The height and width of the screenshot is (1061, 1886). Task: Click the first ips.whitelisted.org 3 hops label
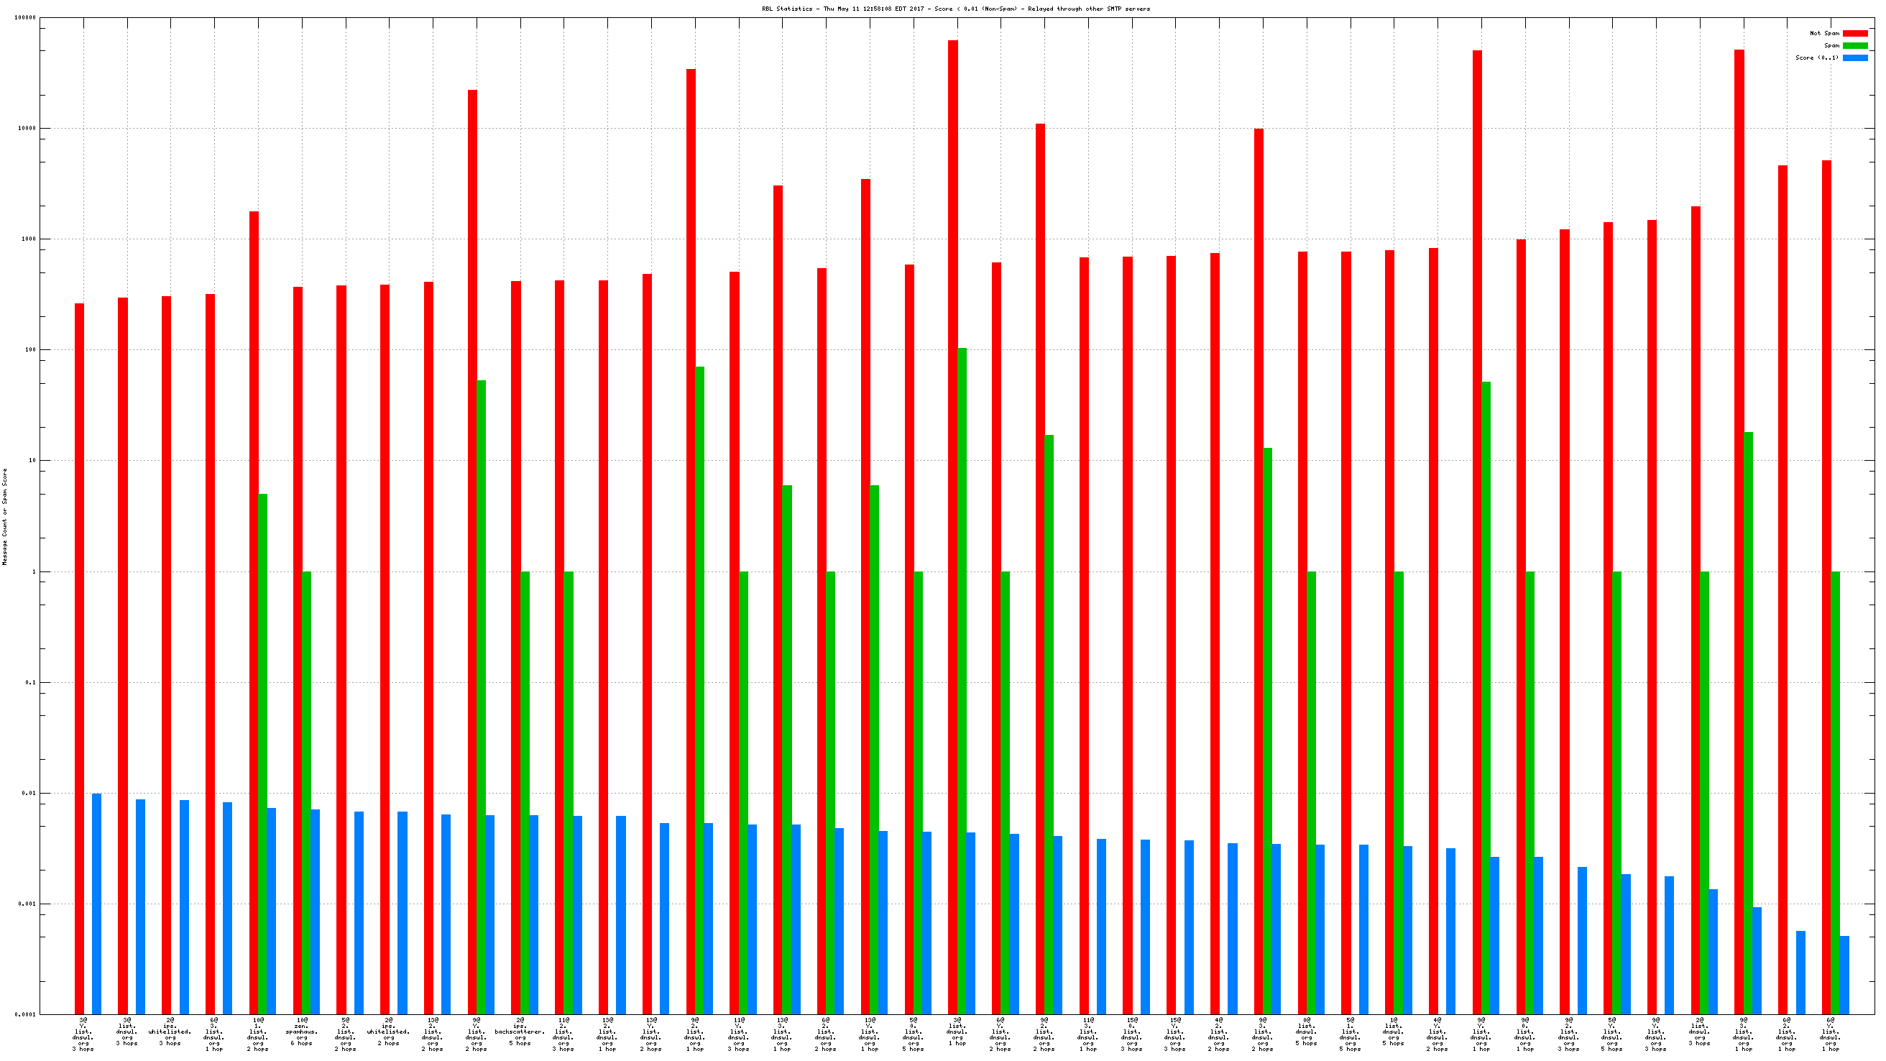(x=170, y=1034)
